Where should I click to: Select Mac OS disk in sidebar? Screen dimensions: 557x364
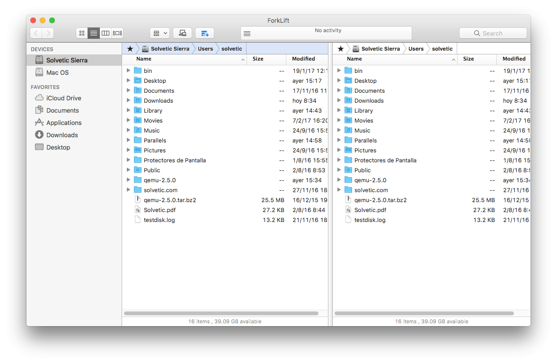[x=74, y=72]
